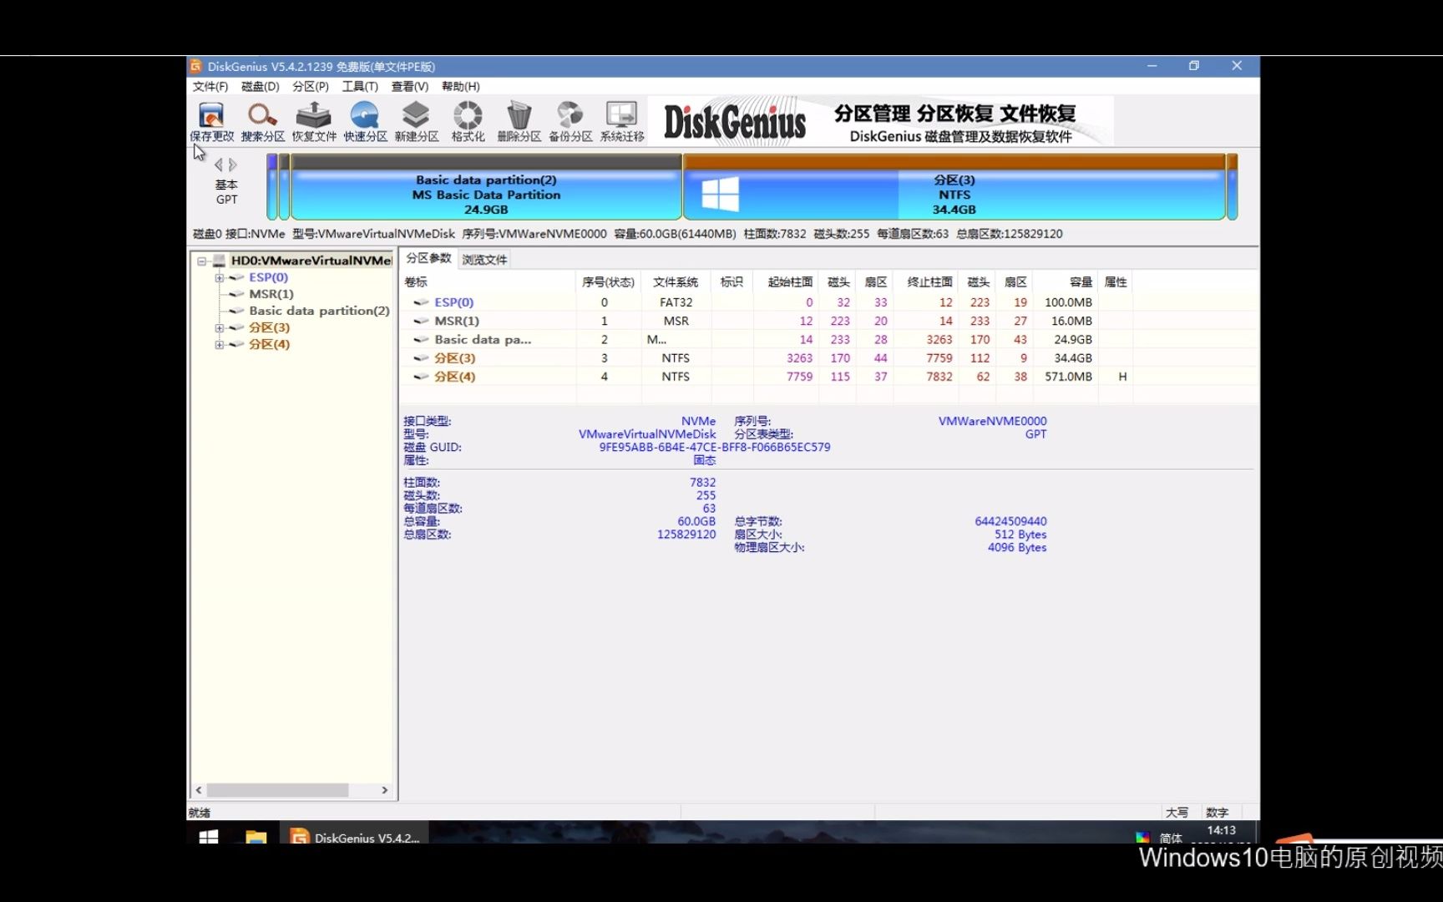This screenshot has width=1443, height=902.
Task: Choose the Format (格式化) toolbar icon
Action: pos(468,122)
